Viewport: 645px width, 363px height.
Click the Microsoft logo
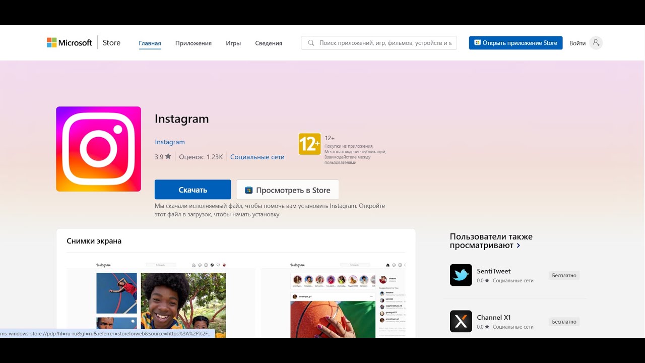pyautogui.click(x=69, y=43)
